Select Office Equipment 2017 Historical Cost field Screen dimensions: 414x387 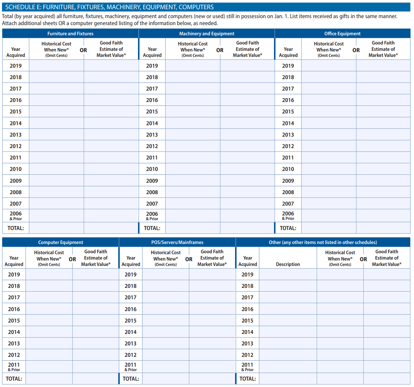329,89
